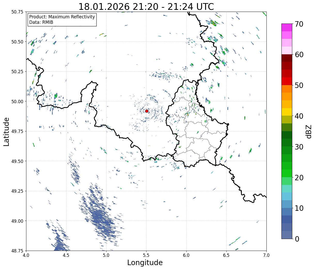Click the dark maroon swatch below 60 dBZ
The width and height of the screenshot is (315, 269).
click(287, 58)
